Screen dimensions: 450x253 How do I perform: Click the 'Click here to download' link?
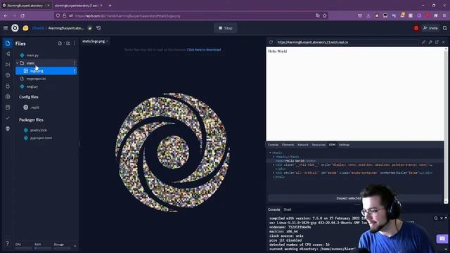[204, 50]
